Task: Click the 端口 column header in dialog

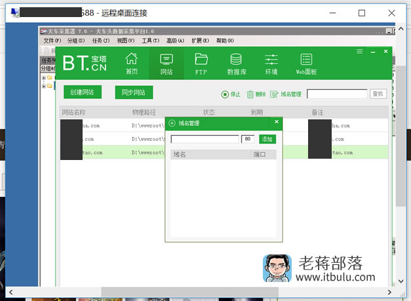Action: point(260,154)
